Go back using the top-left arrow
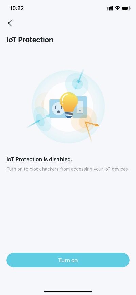This screenshot has width=136, height=295. [10, 23]
